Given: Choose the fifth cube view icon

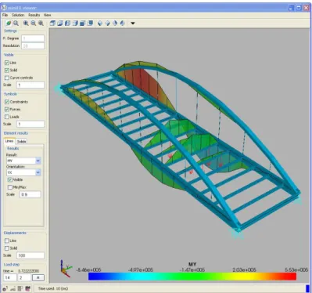Looking at the screenshot, I should (x=82, y=24).
